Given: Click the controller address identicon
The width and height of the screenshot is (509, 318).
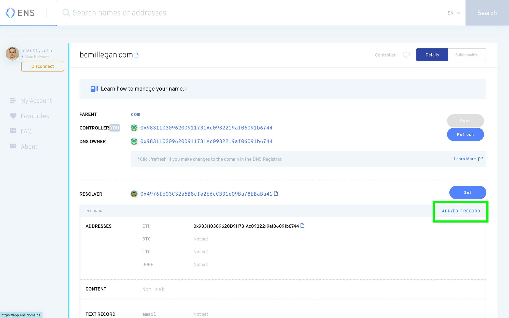Looking at the screenshot, I should pyautogui.click(x=134, y=128).
